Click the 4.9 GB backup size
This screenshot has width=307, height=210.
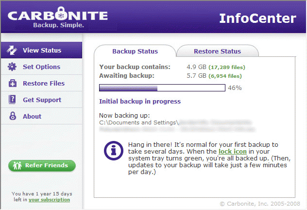(196, 67)
